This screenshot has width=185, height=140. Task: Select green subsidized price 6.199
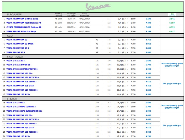click(x=172, y=23)
